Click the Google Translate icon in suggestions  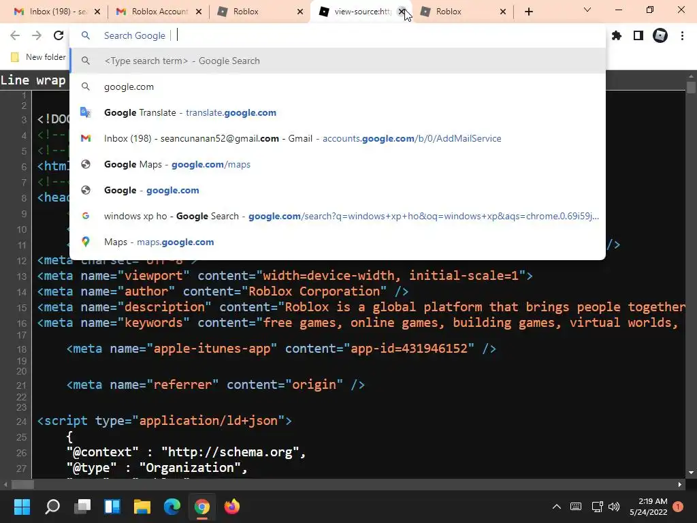pos(86,112)
